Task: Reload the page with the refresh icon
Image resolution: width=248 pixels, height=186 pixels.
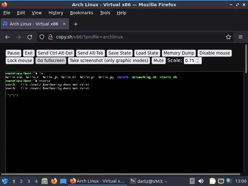Action: (x=30, y=37)
